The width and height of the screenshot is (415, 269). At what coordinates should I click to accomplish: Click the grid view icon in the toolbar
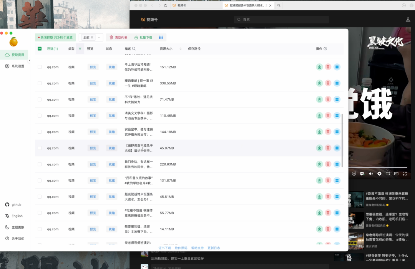tap(161, 37)
